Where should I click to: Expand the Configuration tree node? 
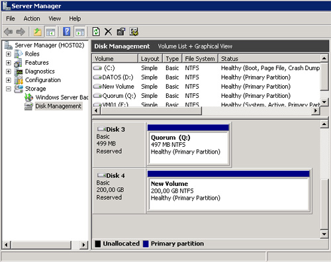[x=9, y=80]
